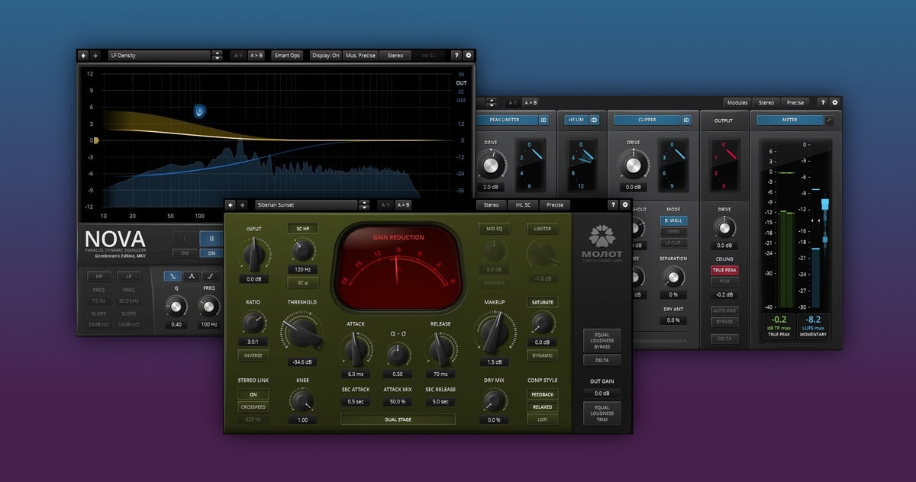Open Molot settings gear icon
Image resolution: width=916 pixels, height=482 pixels.
click(x=625, y=204)
